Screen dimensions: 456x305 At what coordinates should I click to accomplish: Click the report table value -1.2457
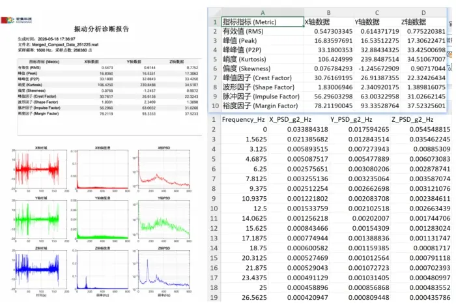(x=149, y=91)
